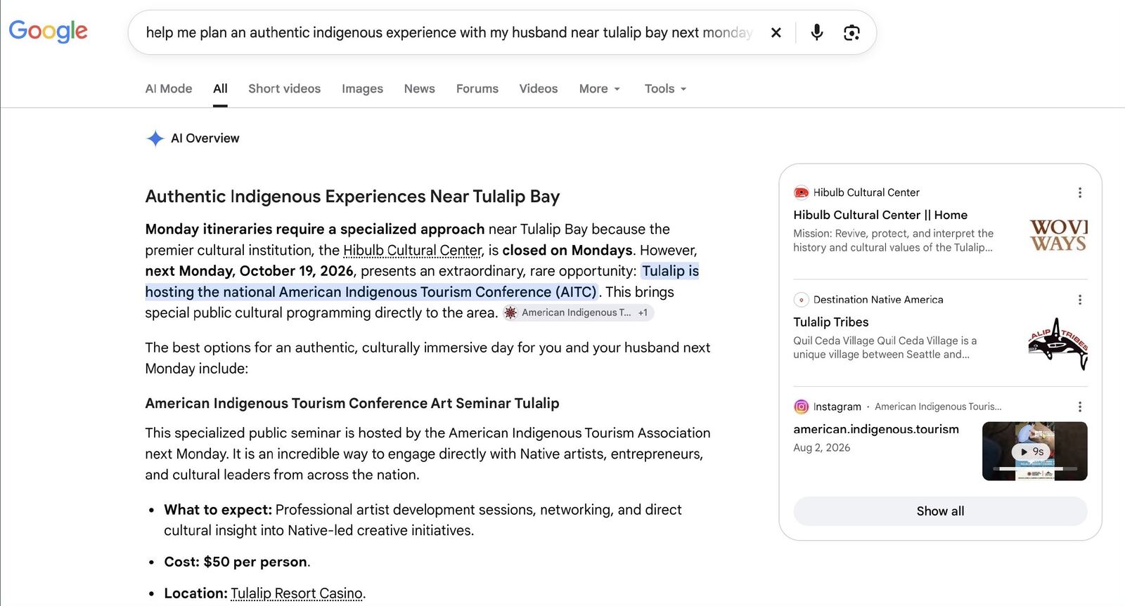Open the Tulalip Tribes result title
Viewport: 1125px width, 606px height.
coord(831,322)
